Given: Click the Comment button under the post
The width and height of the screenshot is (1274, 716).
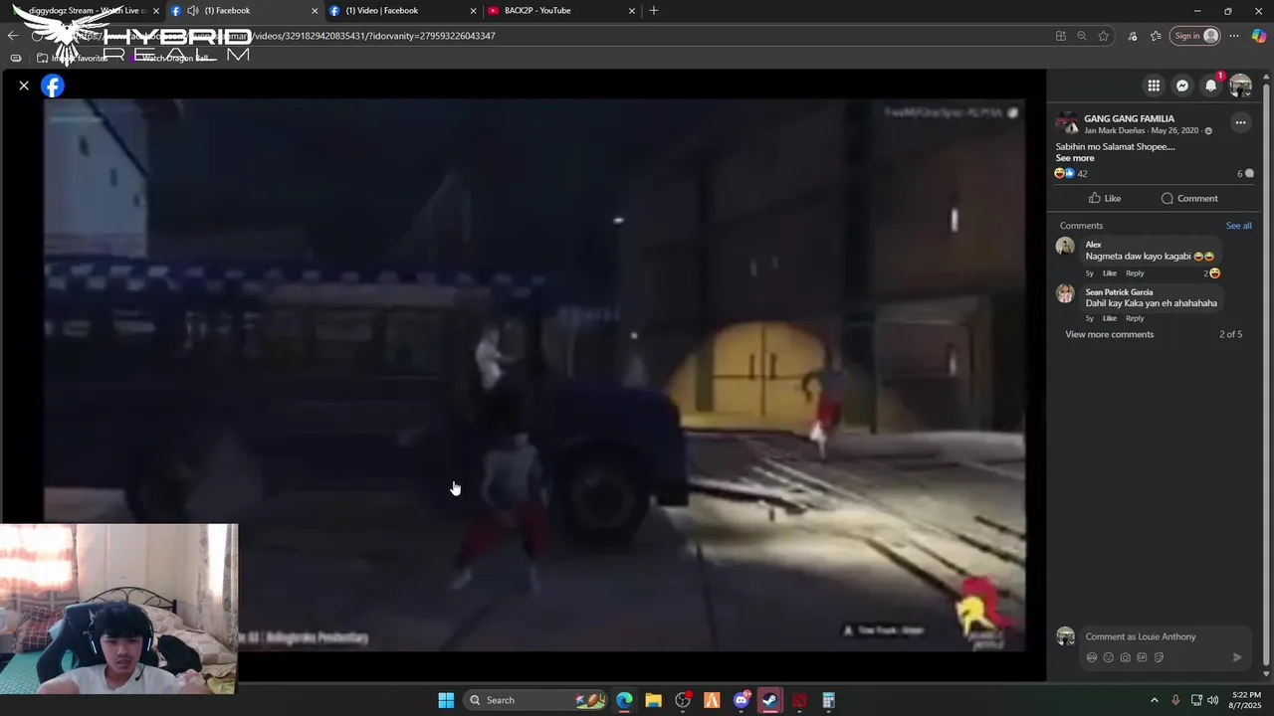Looking at the screenshot, I should (1189, 198).
